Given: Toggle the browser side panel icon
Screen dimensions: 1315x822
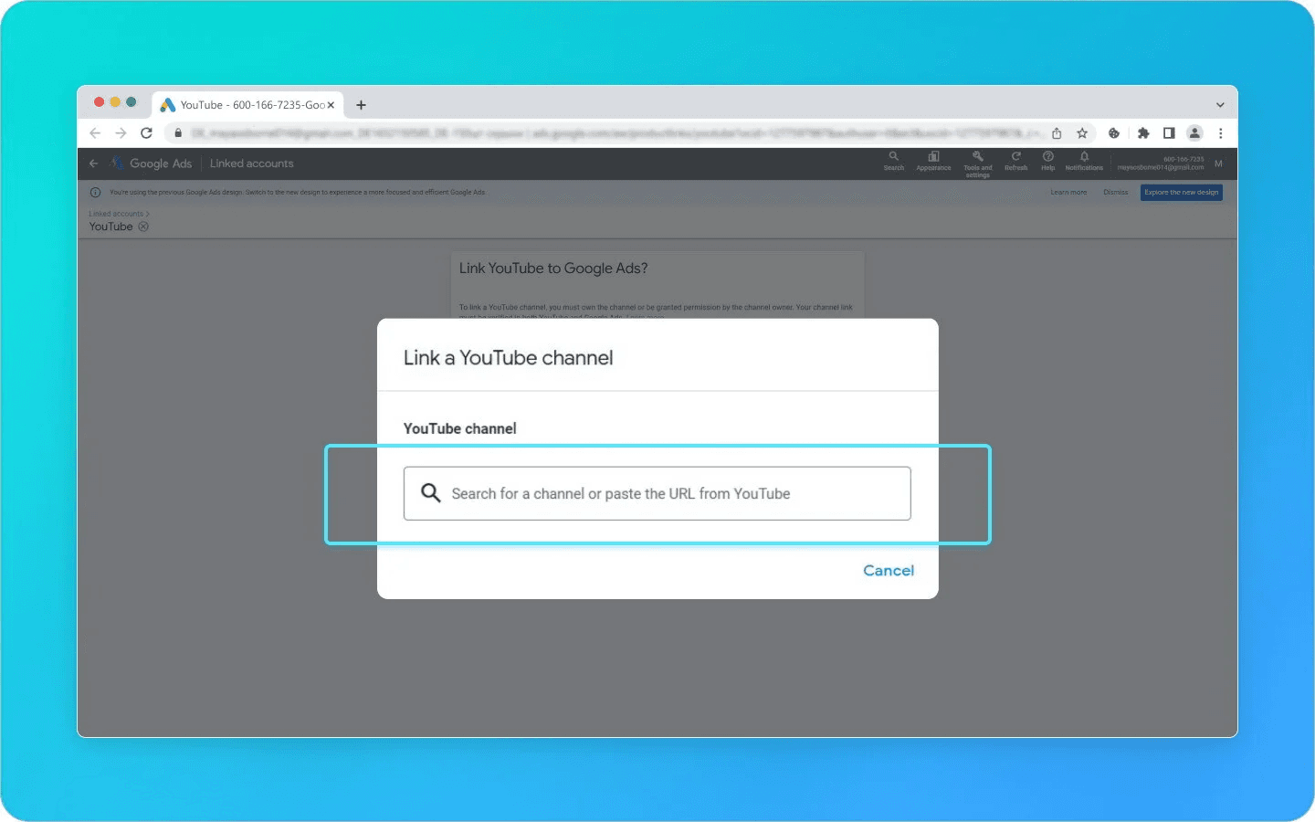Looking at the screenshot, I should (1169, 133).
